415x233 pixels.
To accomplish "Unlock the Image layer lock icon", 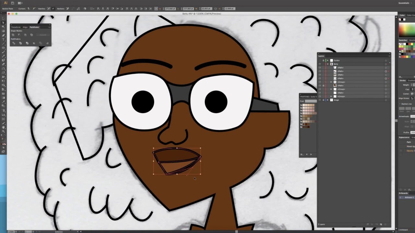I will tap(323, 100).
